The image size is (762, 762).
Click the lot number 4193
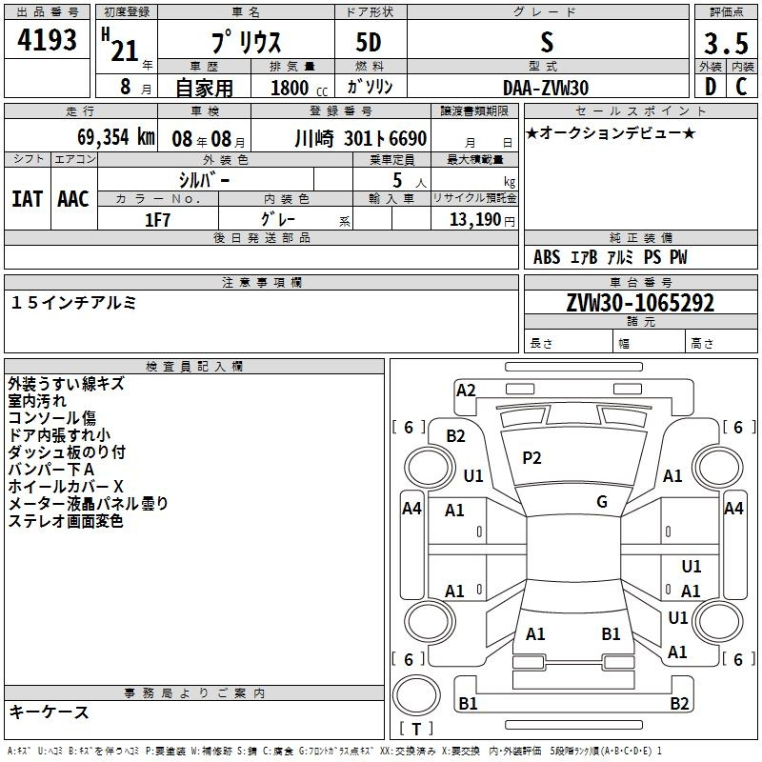[x=47, y=39]
